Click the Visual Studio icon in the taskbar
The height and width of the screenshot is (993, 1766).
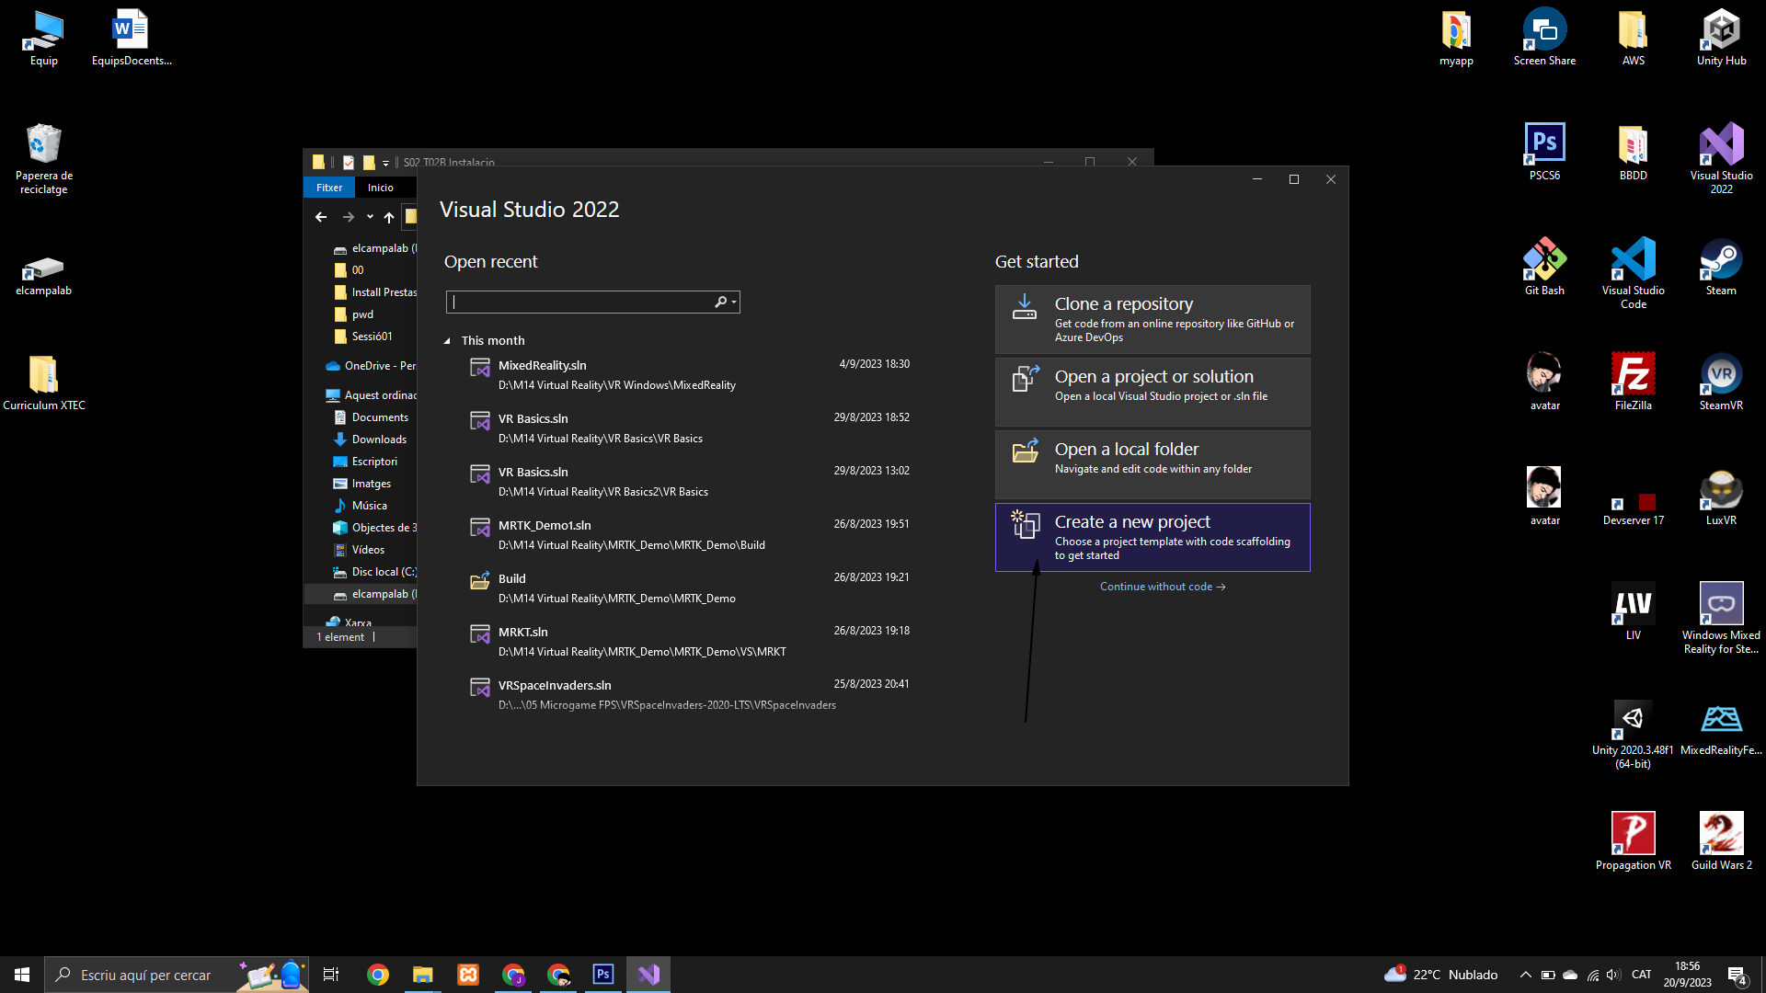coord(648,975)
